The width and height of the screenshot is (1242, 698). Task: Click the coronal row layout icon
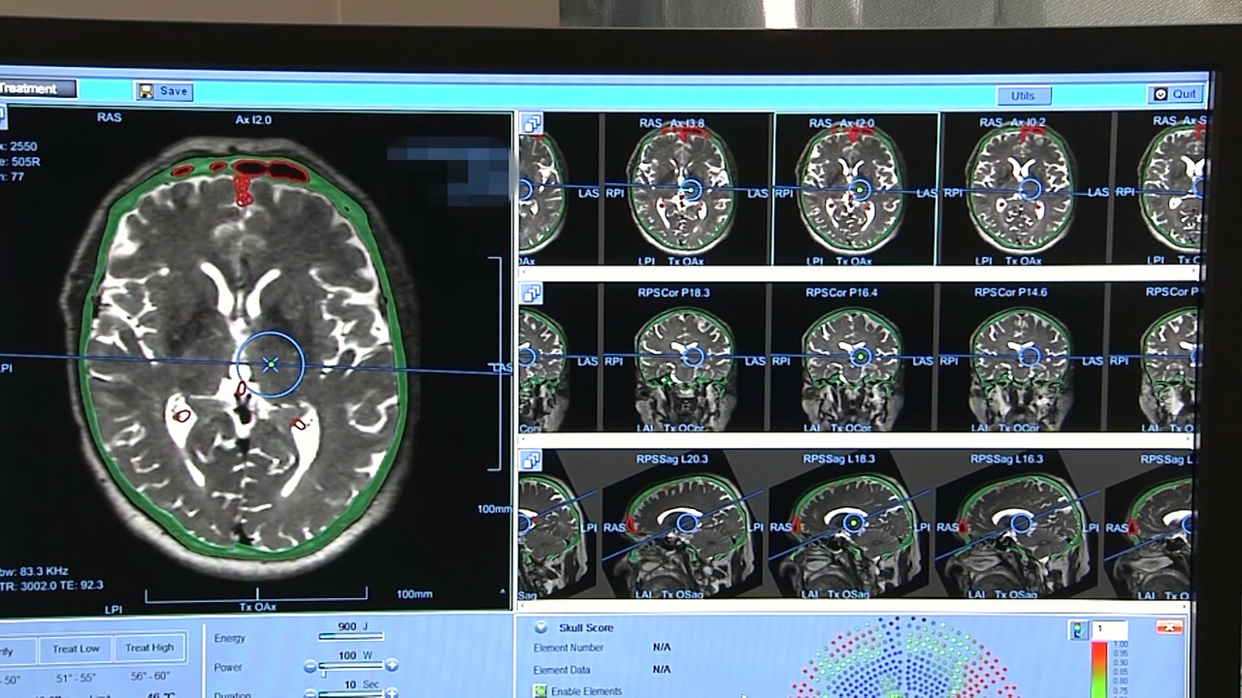531,293
